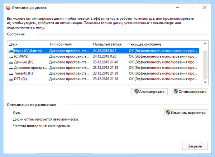This screenshot has width=215, height=157.
Task: Click drive icon for Данные (D:)
Action: point(11,63)
